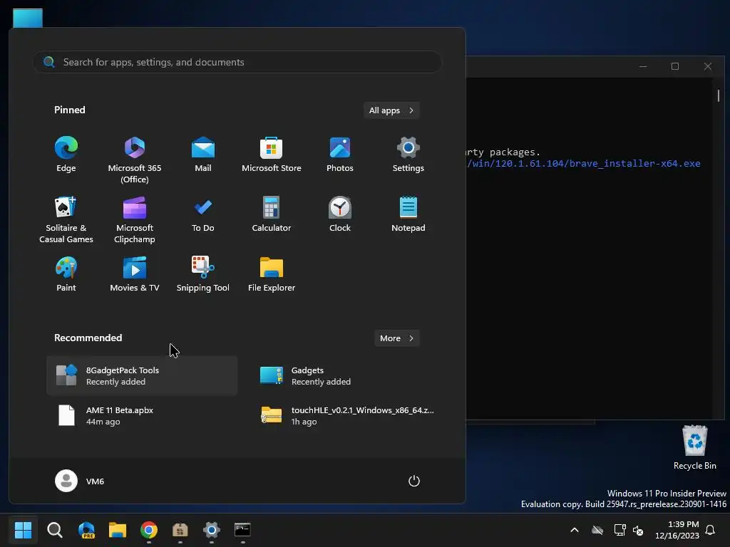This screenshot has width=730, height=547.
Task: Open Edge preview icon on taskbar
Action: click(x=86, y=530)
